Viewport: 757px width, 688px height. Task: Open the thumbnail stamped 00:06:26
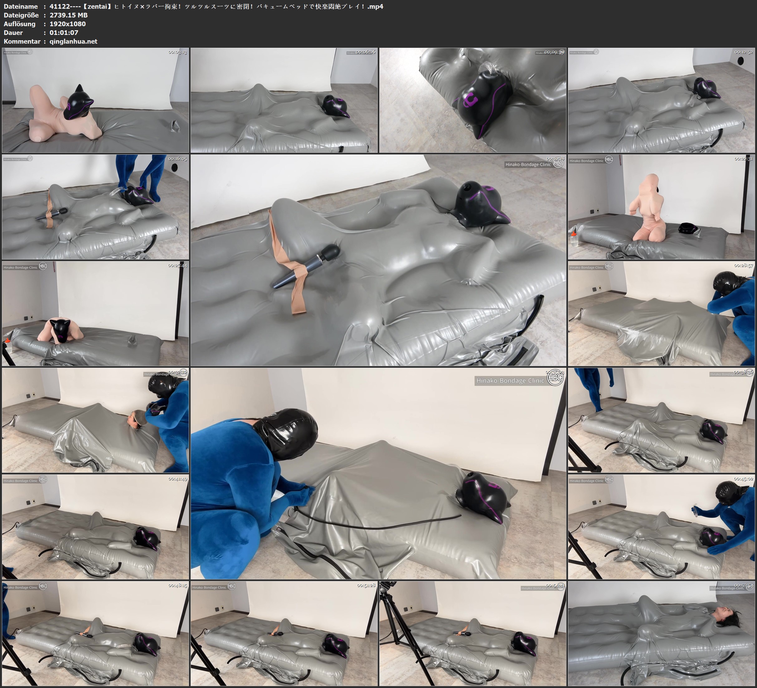click(x=284, y=100)
